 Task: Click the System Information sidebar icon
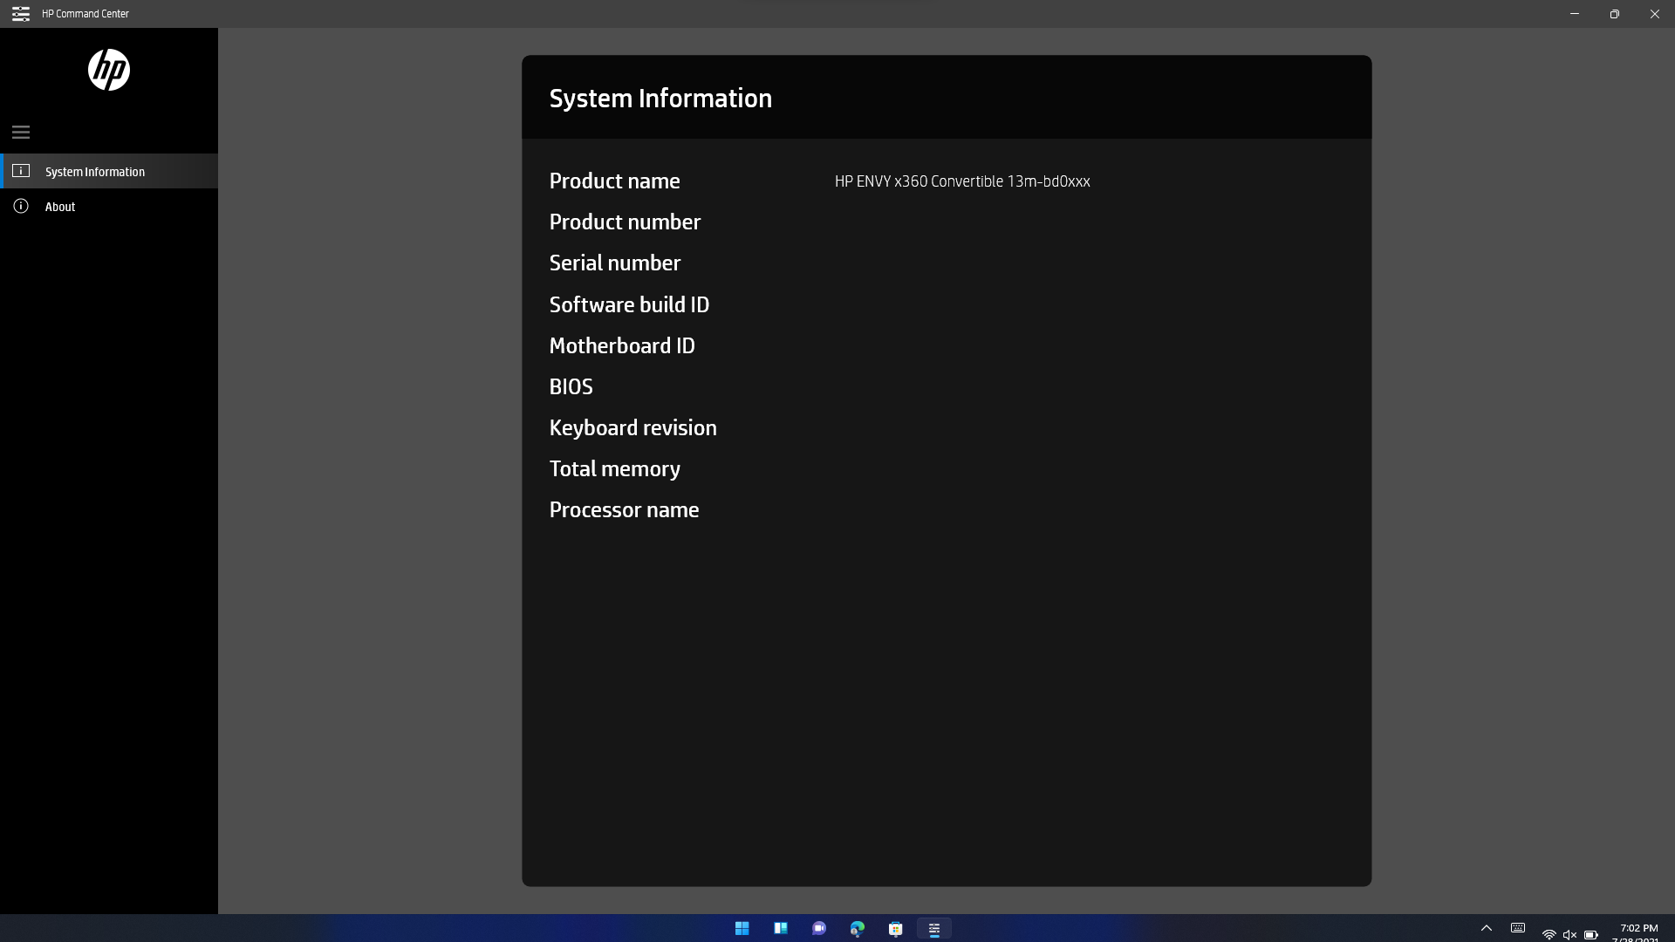[x=20, y=171]
